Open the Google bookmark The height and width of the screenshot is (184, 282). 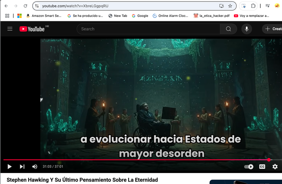click(x=140, y=16)
